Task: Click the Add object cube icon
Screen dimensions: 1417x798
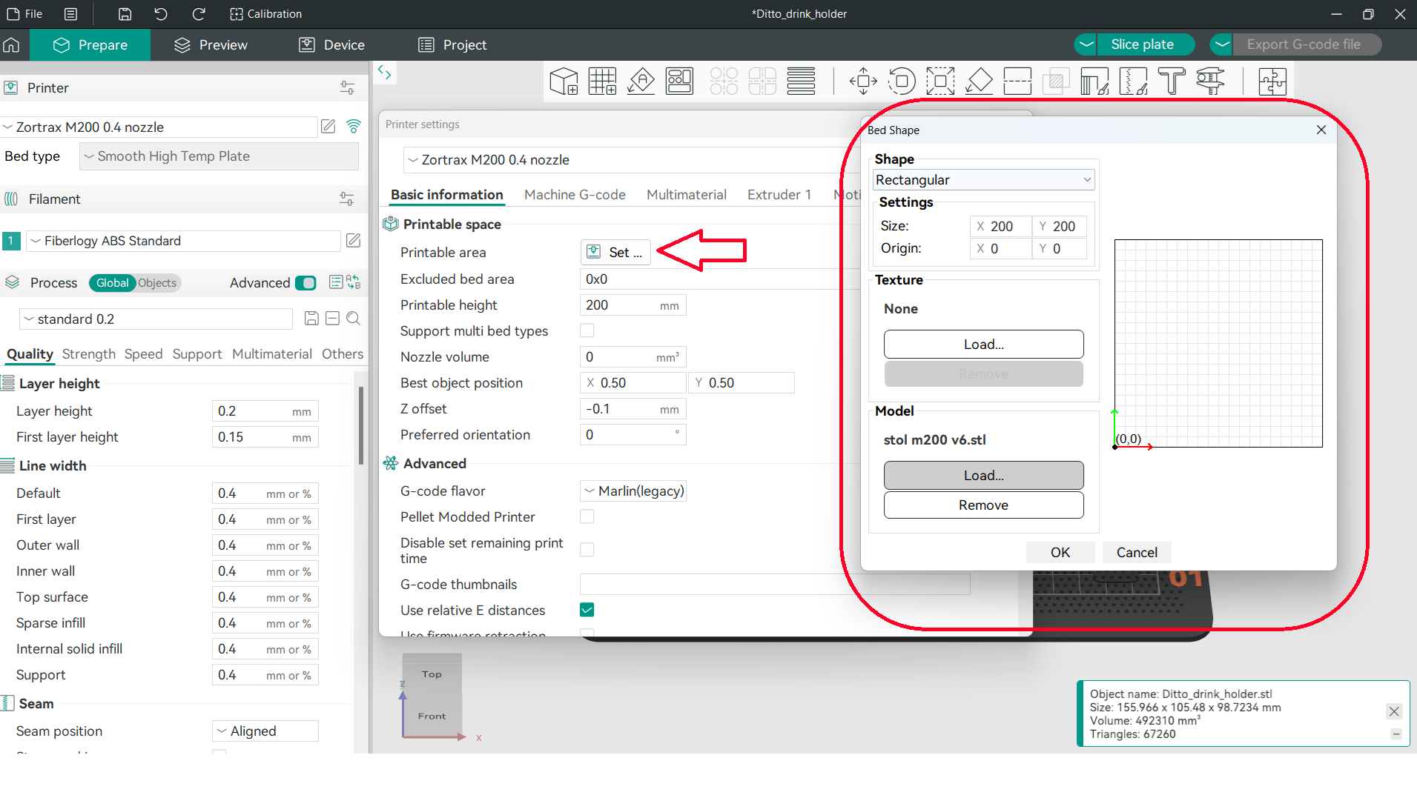Action: [x=564, y=81]
